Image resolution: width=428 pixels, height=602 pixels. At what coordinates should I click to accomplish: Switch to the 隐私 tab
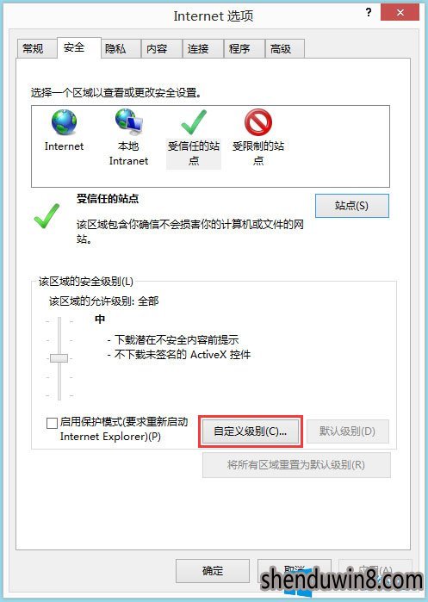pyautogui.click(x=115, y=49)
